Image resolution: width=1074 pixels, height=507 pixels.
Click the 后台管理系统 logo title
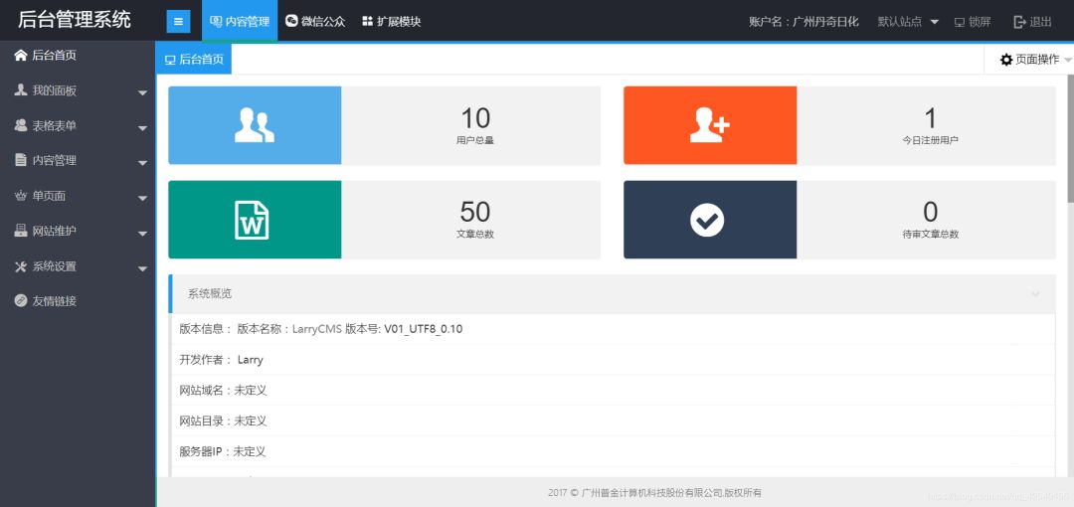(x=74, y=20)
